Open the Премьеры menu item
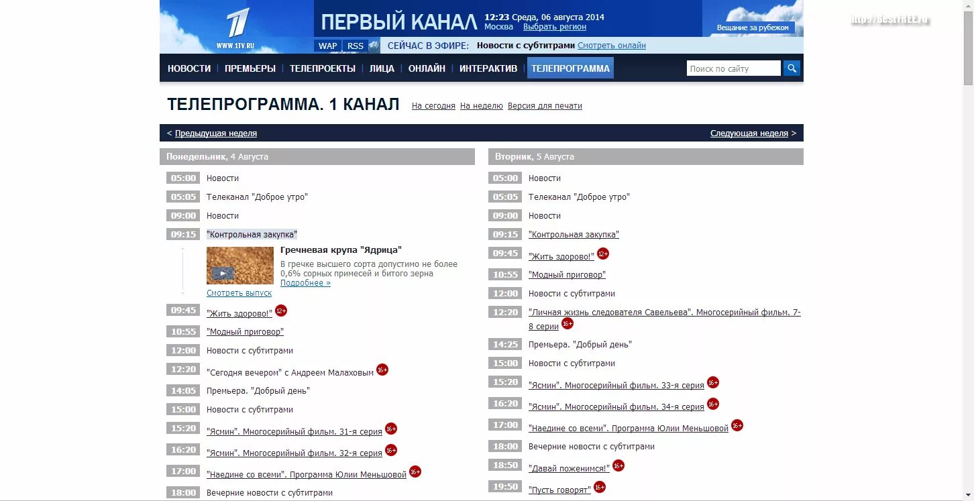974x501 pixels. coord(250,68)
